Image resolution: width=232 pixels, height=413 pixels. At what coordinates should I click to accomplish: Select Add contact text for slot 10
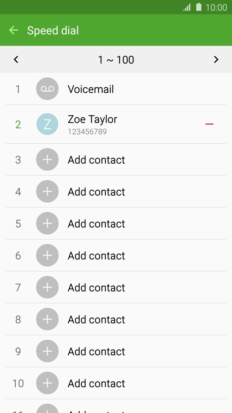96,383
